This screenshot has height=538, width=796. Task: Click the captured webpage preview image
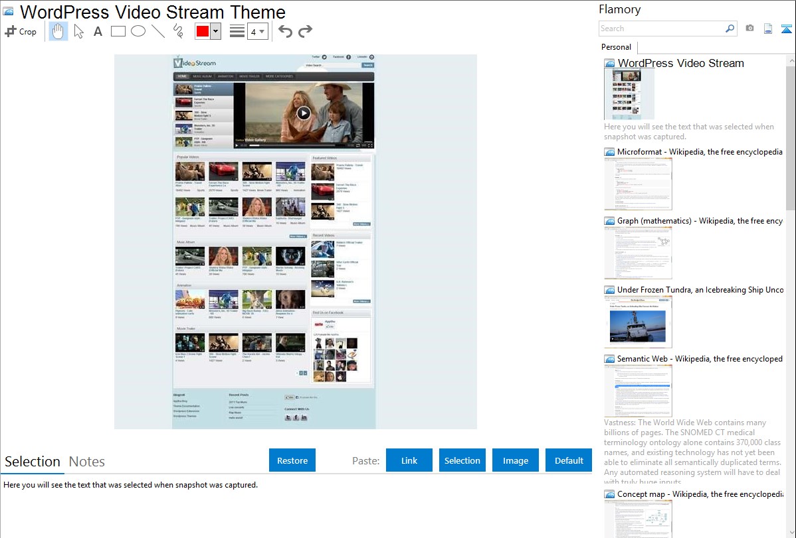point(296,242)
